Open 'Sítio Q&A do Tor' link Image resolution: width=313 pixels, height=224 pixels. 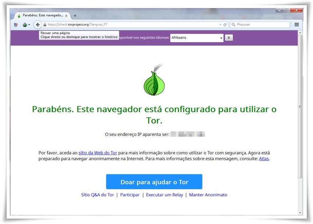click(97, 195)
